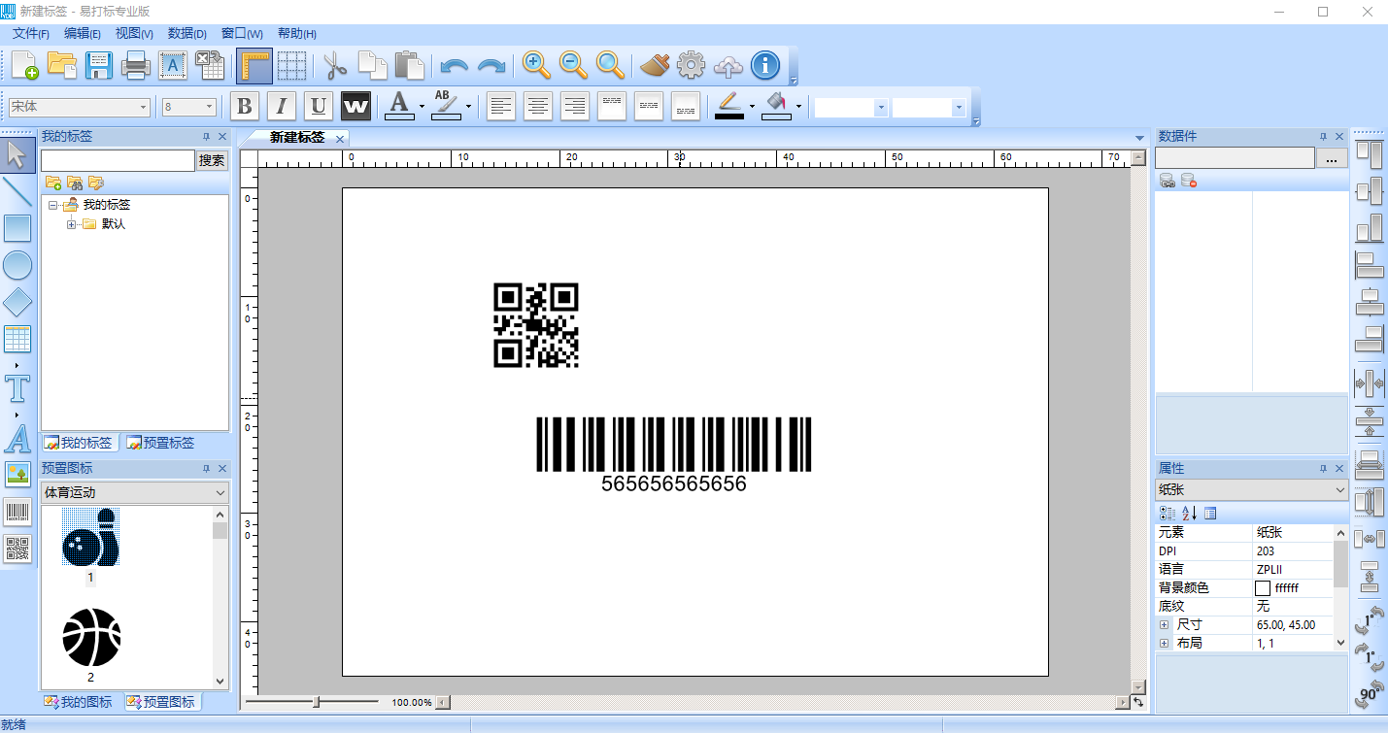1388x733 pixels.
Task: Create a new label file
Action: point(25,65)
